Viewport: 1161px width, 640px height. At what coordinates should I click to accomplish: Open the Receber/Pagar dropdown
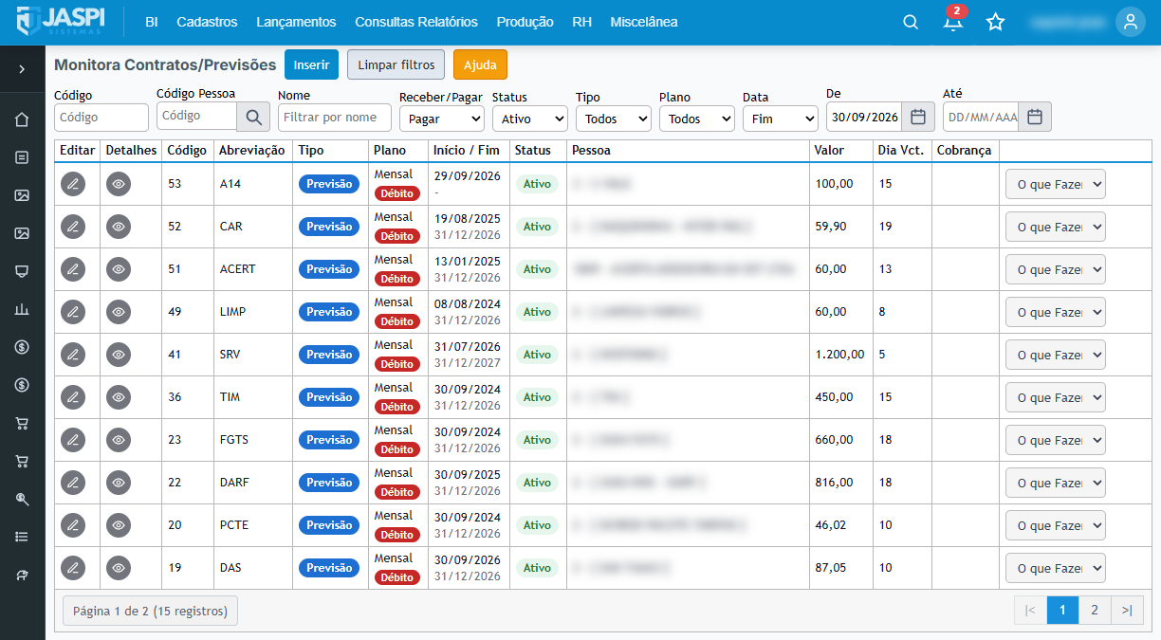tap(442, 119)
